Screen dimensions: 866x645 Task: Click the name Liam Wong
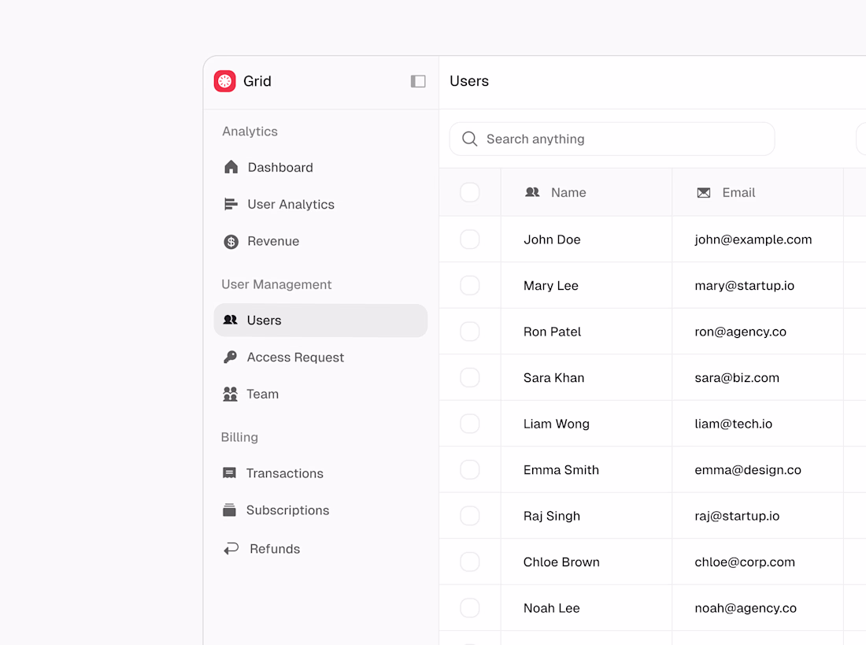[x=556, y=424]
